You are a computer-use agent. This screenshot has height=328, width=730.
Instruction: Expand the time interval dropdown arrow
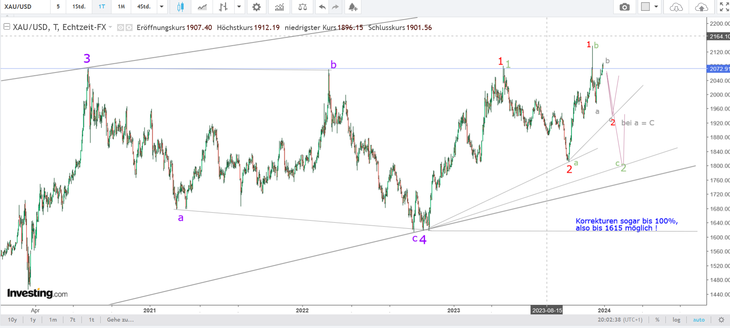pyautogui.click(x=162, y=7)
